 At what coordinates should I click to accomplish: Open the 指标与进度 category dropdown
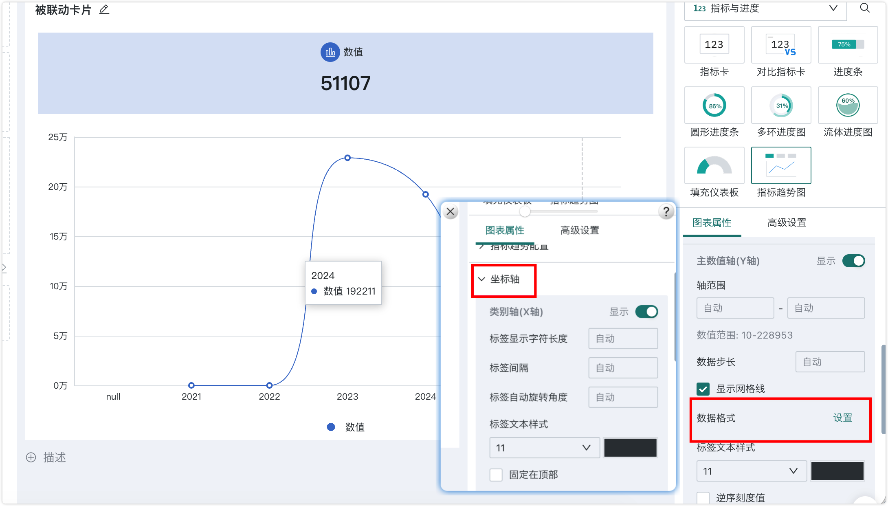tap(766, 9)
